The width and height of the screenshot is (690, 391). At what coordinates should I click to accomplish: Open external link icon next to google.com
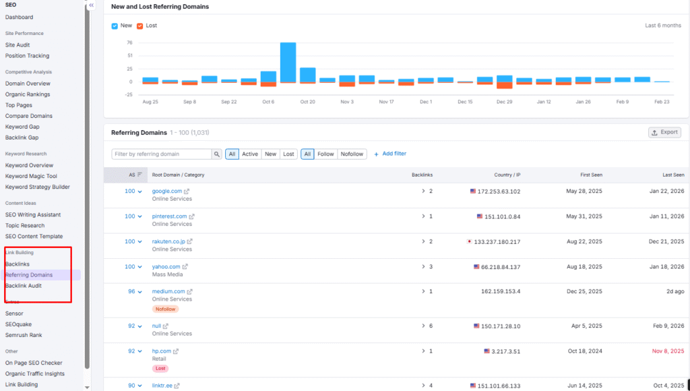[187, 191]
